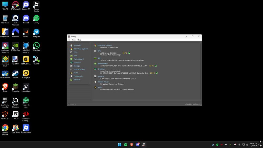The height and width of the screenshot is (148, 263).
Task: Click the motherboard temperature indicator icon
Action: pyautogui.click(x=156, y=66)
